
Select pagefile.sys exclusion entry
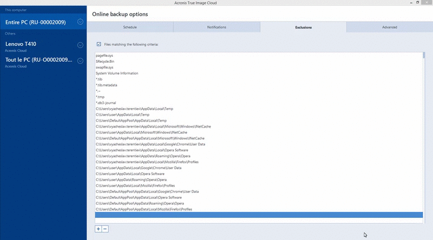[259, 56]
